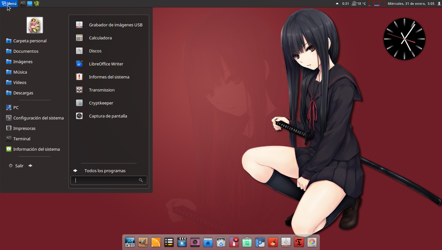
Task: Click the Salir power button
Action: 16,166
